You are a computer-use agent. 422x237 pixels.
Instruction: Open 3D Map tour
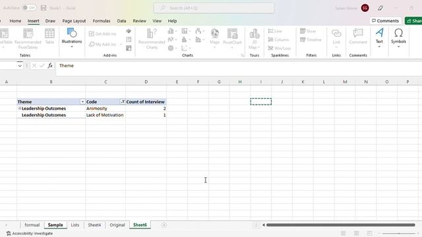coord(254,39)
